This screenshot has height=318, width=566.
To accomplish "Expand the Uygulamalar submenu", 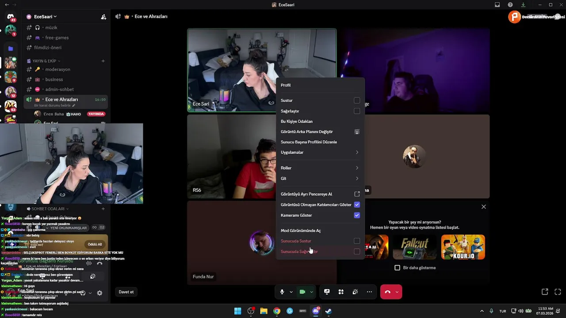I will point(321,152).
